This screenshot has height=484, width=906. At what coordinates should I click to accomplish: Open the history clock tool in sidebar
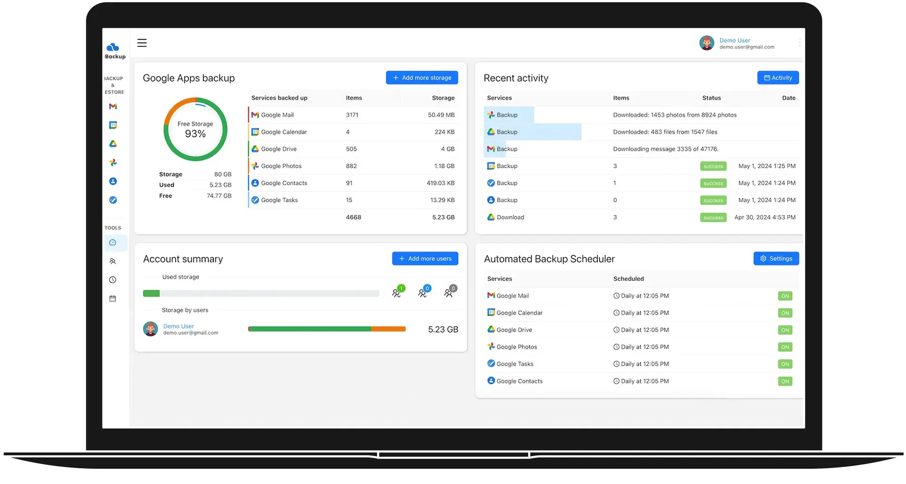click(x=113, y=280)
